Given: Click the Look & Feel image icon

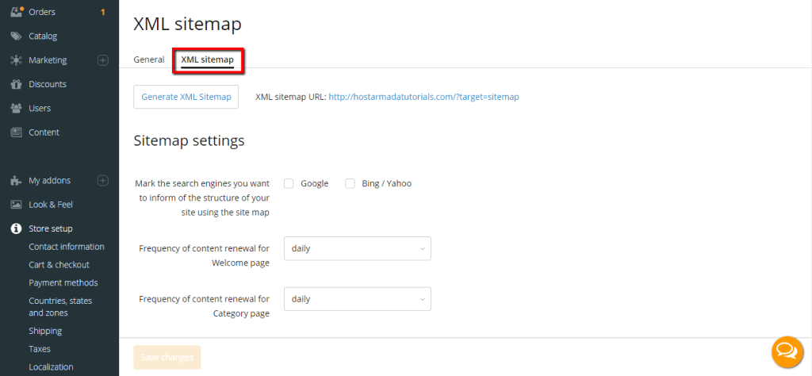Looking at the screenshot, I should [17, 205].
